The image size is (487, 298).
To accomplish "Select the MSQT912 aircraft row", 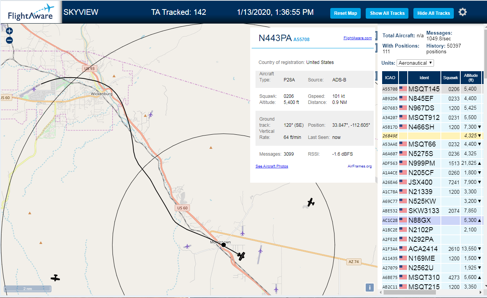I will pyautogui.click(x=432, y=118).
